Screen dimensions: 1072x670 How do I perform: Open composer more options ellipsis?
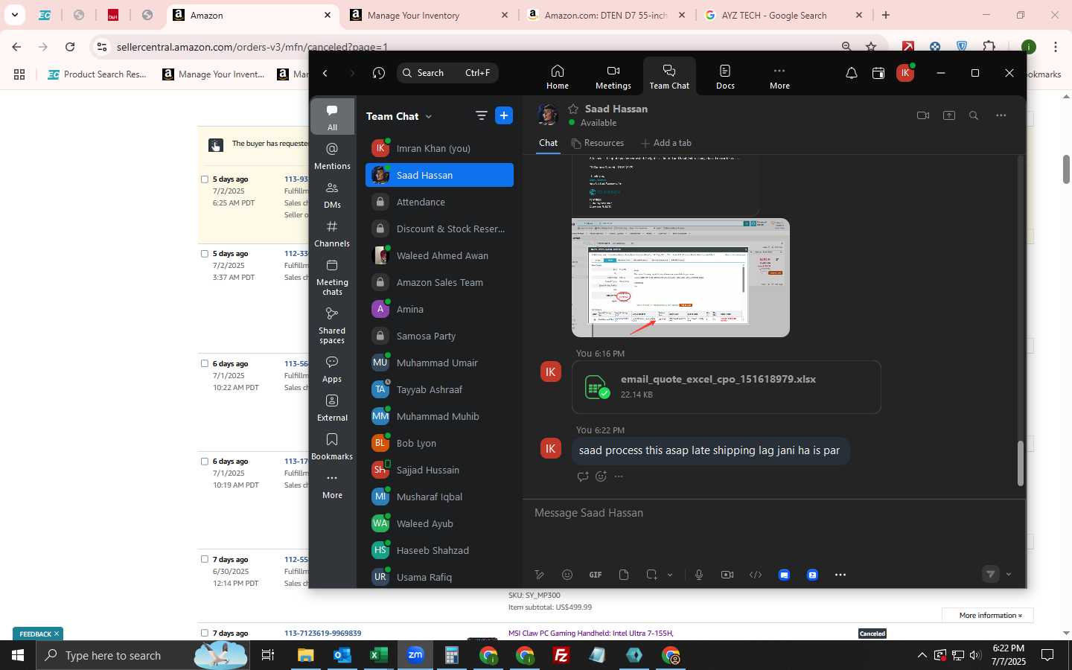click(x=840, y=575)
